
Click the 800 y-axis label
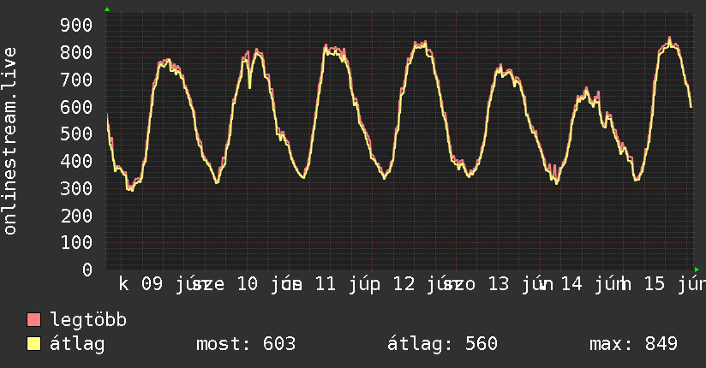(x=76, y=53)
